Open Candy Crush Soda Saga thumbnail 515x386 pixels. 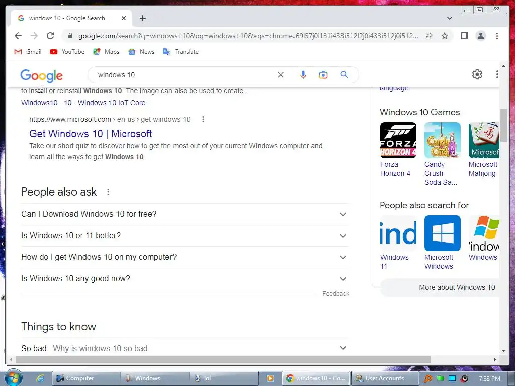(443, 140)
